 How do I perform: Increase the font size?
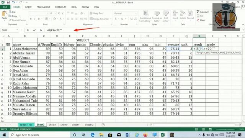(x=59, y=13)
